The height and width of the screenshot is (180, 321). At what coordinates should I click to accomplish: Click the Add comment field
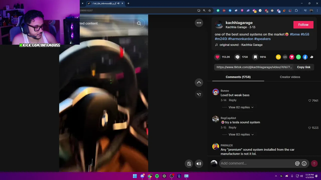pos(257,163)
